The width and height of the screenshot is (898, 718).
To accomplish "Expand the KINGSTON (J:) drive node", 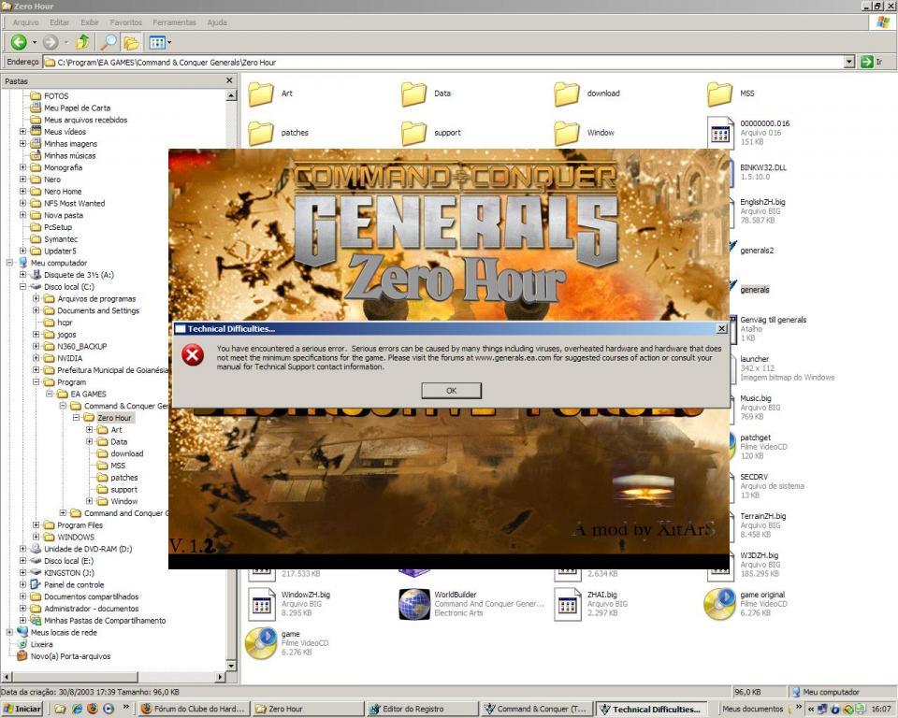I will coord(22,572).
